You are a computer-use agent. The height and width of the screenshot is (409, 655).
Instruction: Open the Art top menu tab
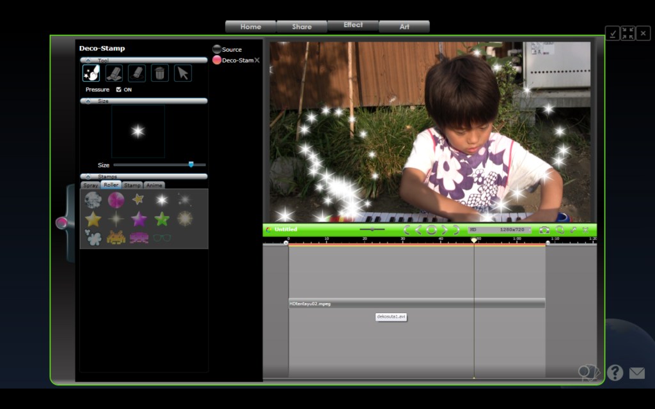(x=404, y=27)
